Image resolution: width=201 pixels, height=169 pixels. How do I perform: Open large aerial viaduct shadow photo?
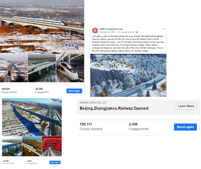(32, 117)
